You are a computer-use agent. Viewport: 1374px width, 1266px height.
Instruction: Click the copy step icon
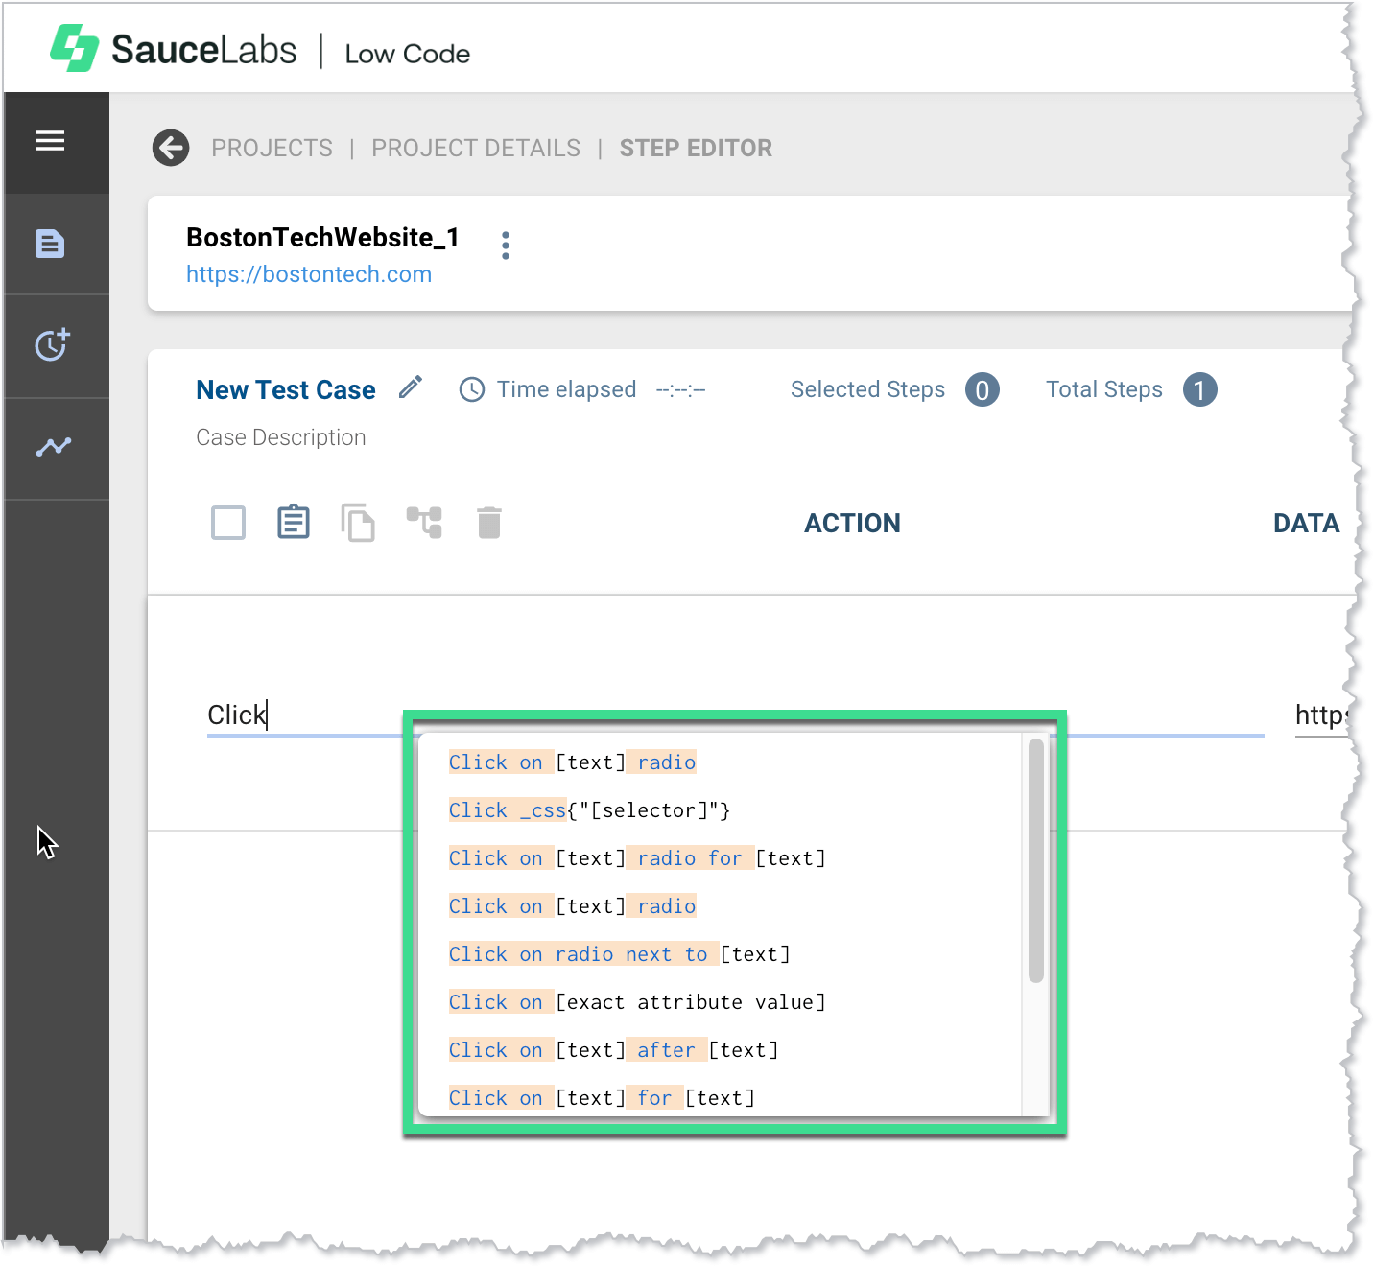pyautogui.click(x=358, y=522)
